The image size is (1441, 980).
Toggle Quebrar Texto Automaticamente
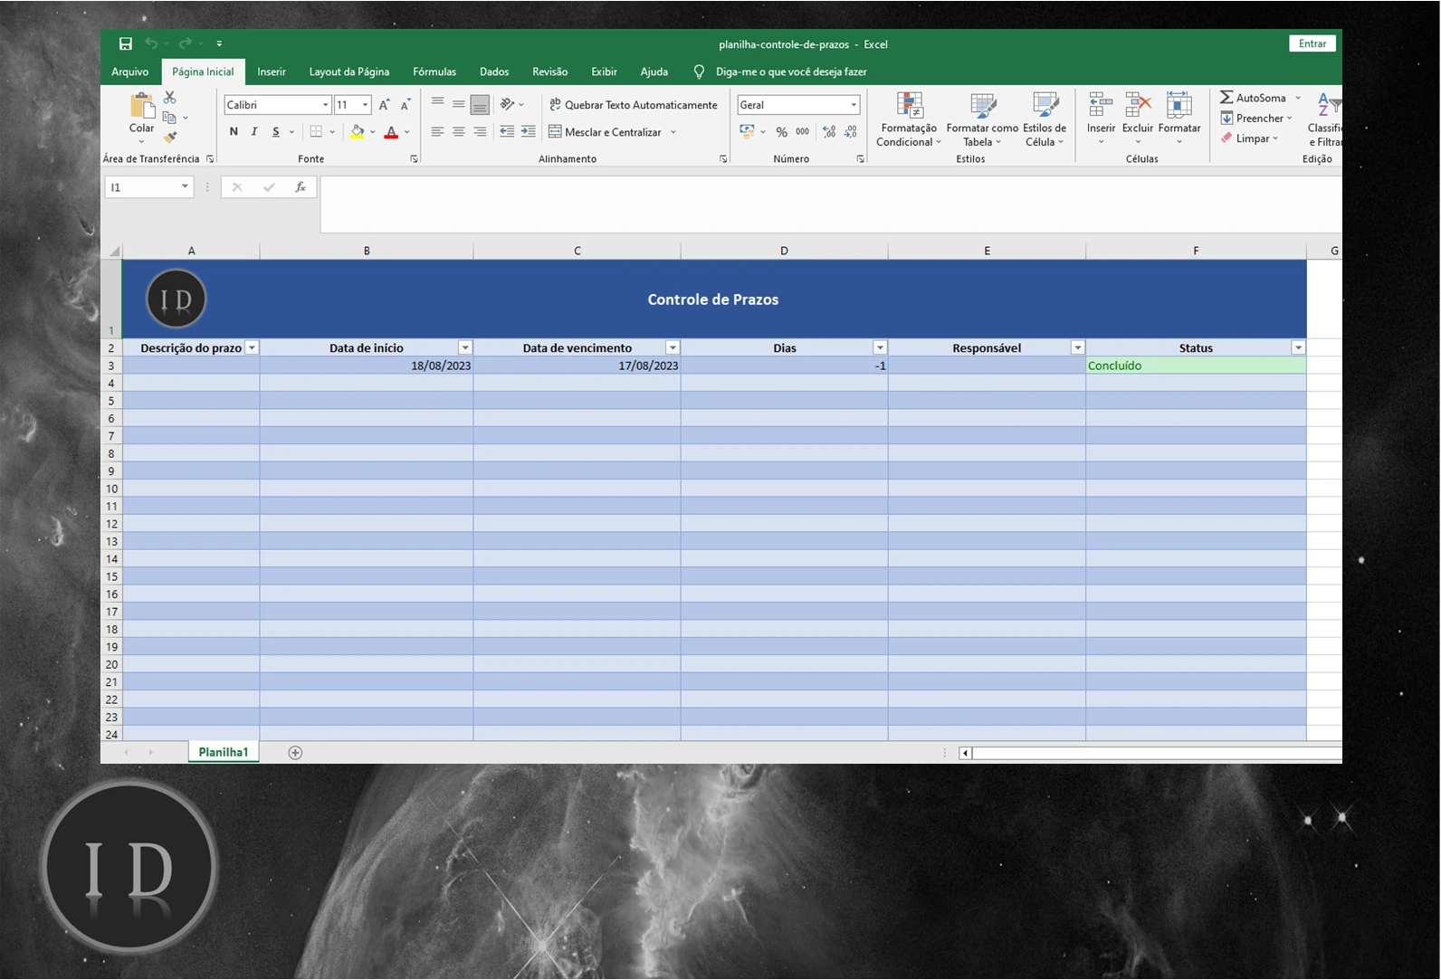633,105
